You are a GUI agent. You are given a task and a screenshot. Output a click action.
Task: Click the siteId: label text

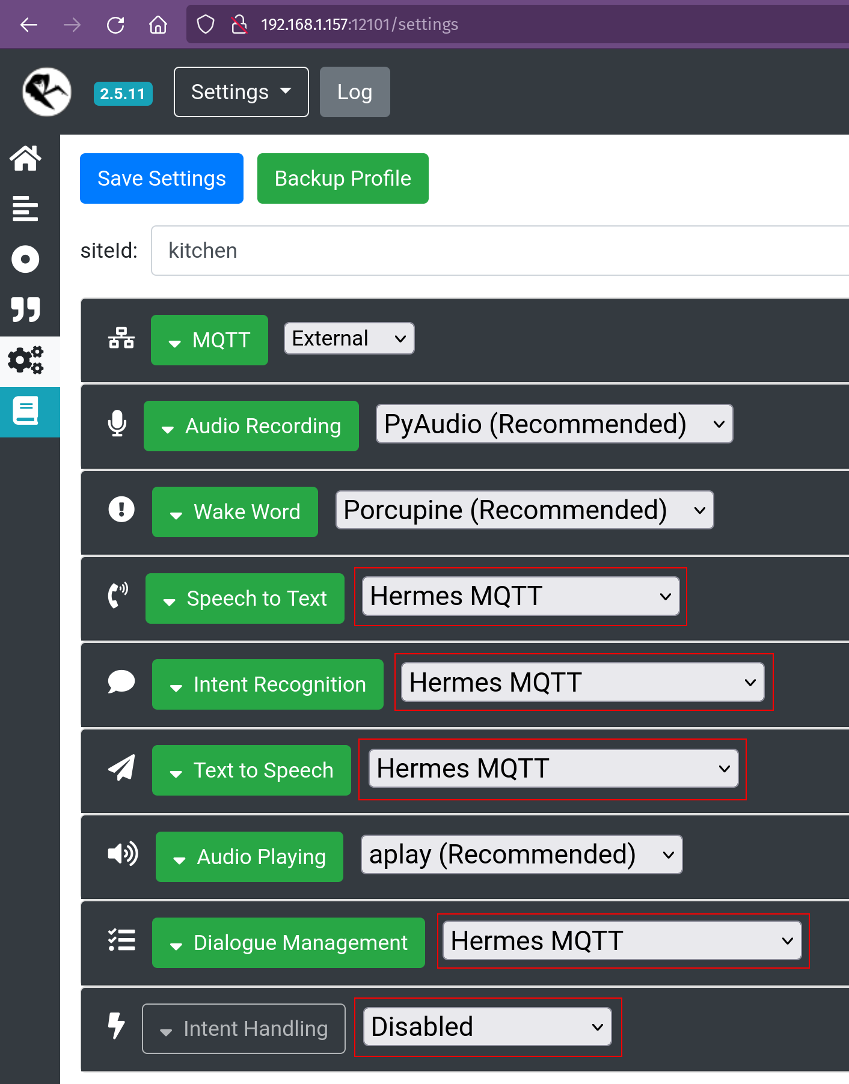coord(109,251)
